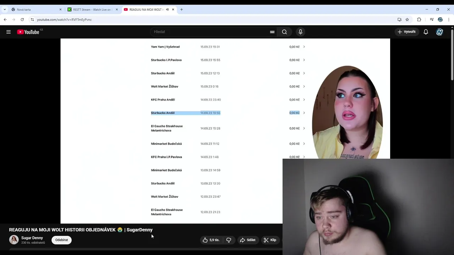Create a clip with the Klip button
454x255 pixels.
[270, 240]
